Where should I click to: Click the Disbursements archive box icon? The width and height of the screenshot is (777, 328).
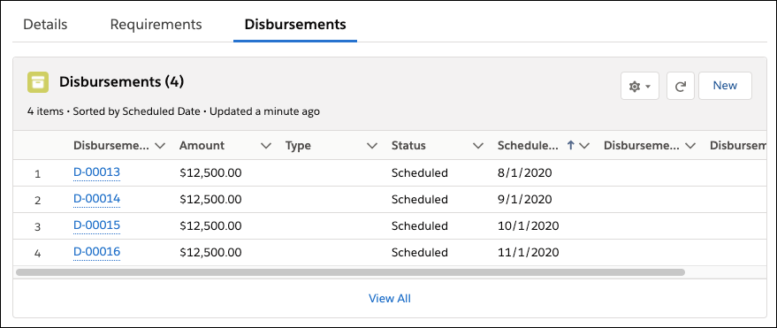point(38,82)
